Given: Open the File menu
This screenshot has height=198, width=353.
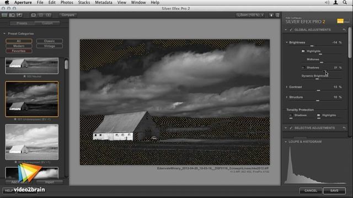Looking at the screenshot, I should click(x=40, y=2).
